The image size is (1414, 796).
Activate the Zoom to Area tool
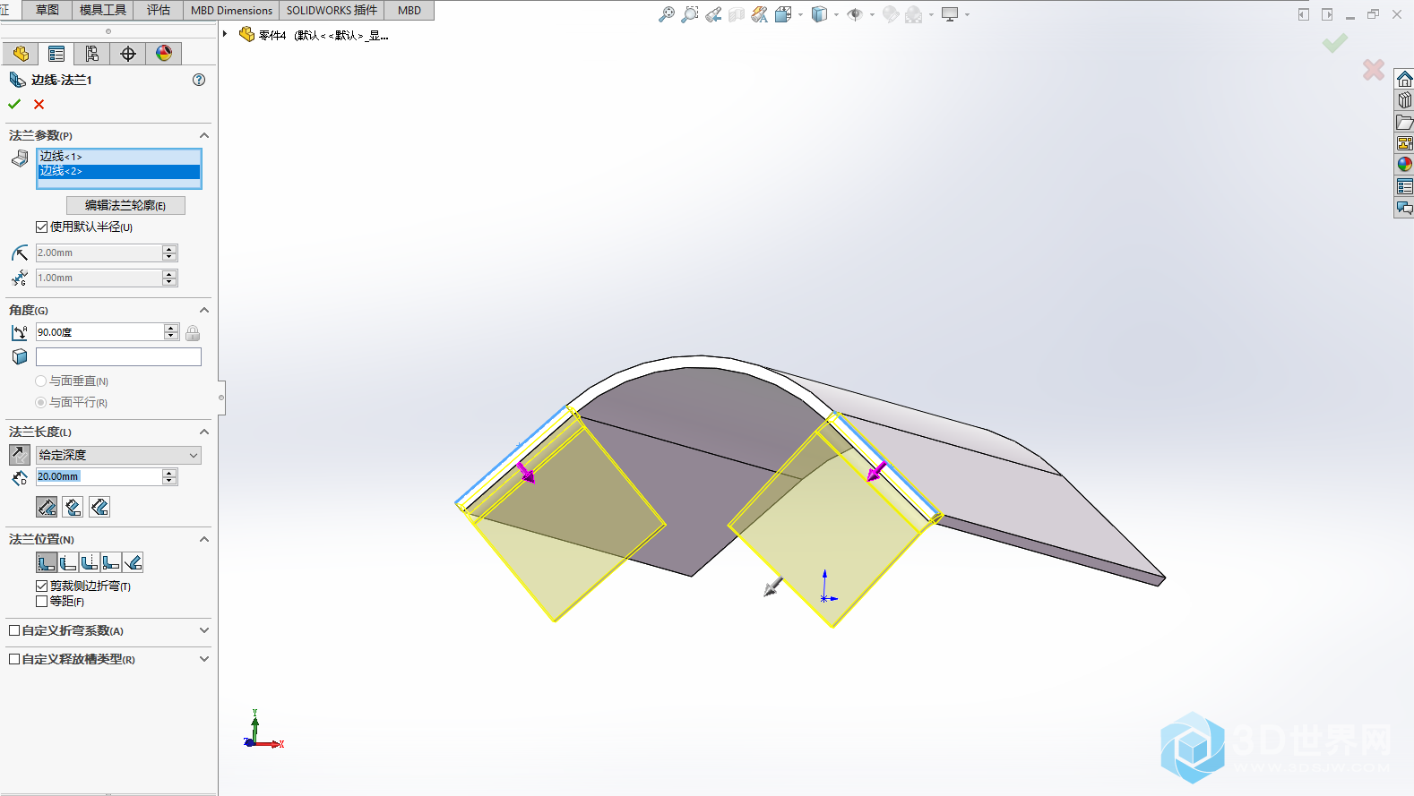point(689,14)
